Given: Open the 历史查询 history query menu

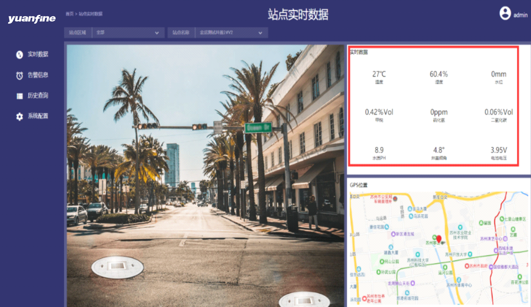Looking at the screenshot, I should pos(38,95).
